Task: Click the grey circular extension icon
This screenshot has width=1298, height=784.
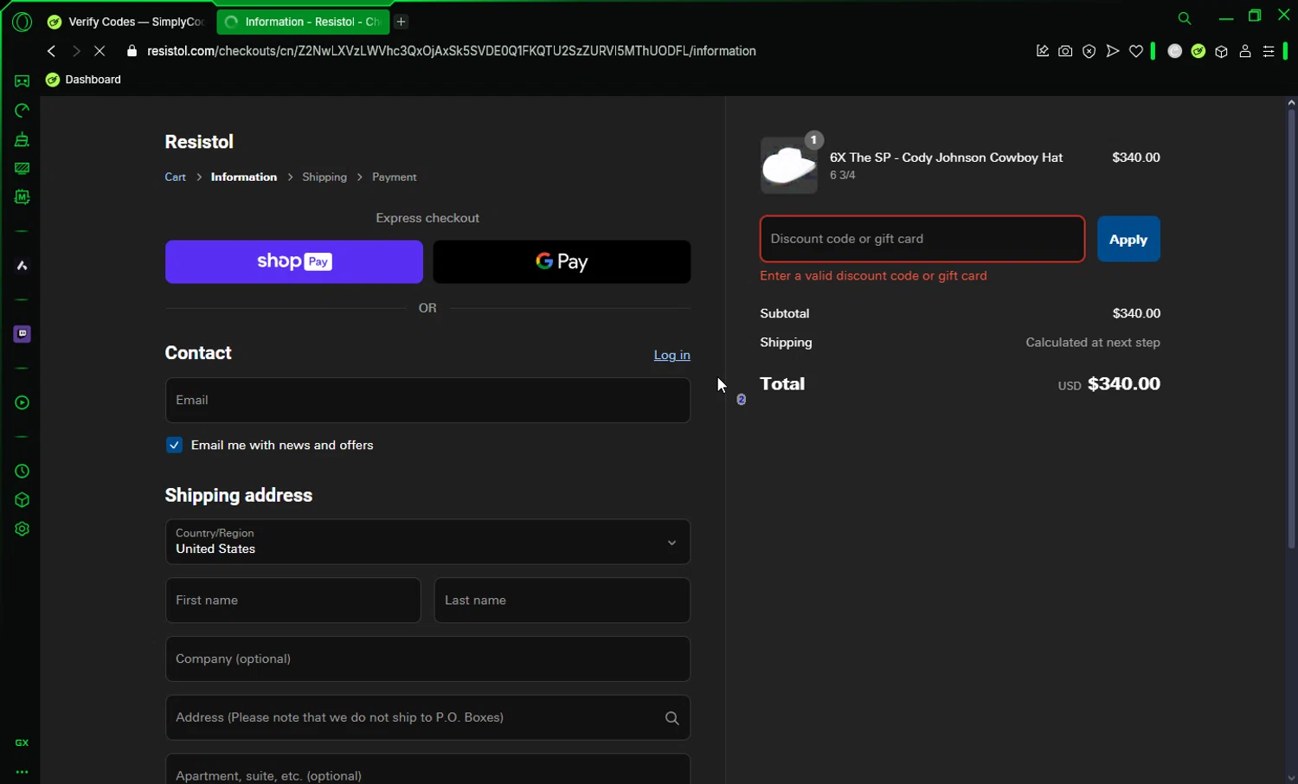Action: [x=1175, y=51]
